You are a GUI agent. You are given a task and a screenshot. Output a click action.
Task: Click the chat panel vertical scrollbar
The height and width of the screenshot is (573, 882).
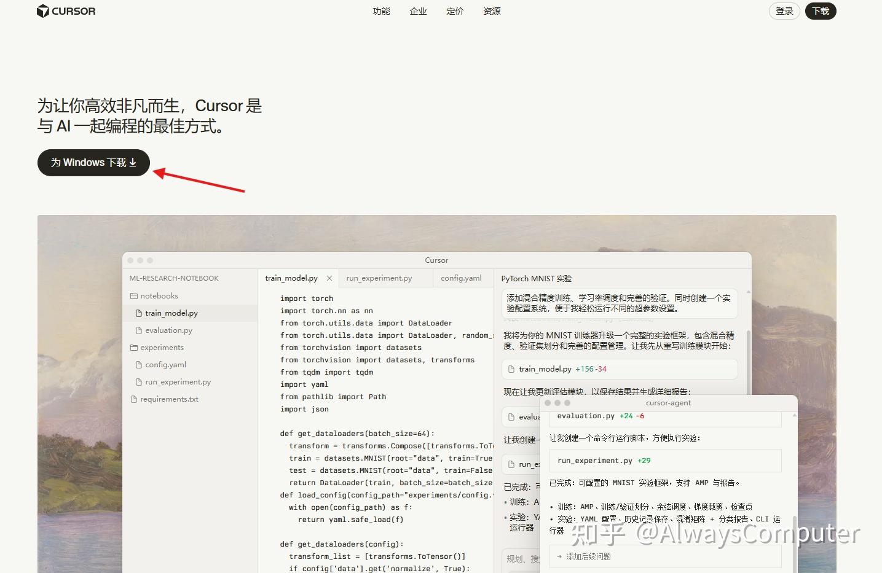point(748,362)
